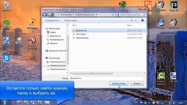Go back using the blue back arrow
Image resolution: width=187 pixels, height=105 pixels.
pyautogui.click(x=45, y=15)
